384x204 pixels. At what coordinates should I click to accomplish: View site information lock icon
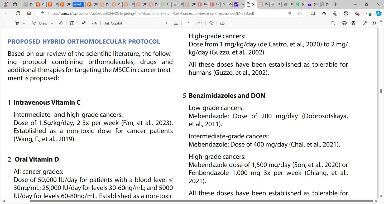(x=42, y=13)
